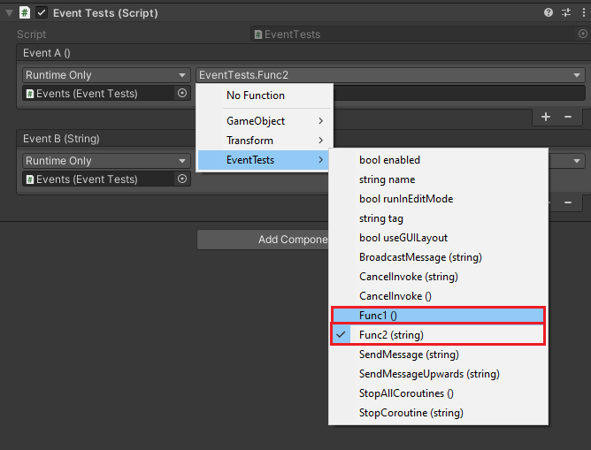Open Event A Runtime Only dropdown
591x450 pixels.
point(106,75)
